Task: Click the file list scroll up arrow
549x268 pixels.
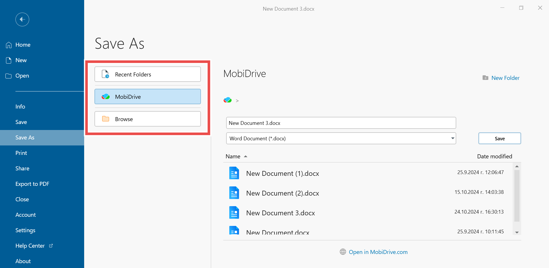Action: click(x=517, y=166)
